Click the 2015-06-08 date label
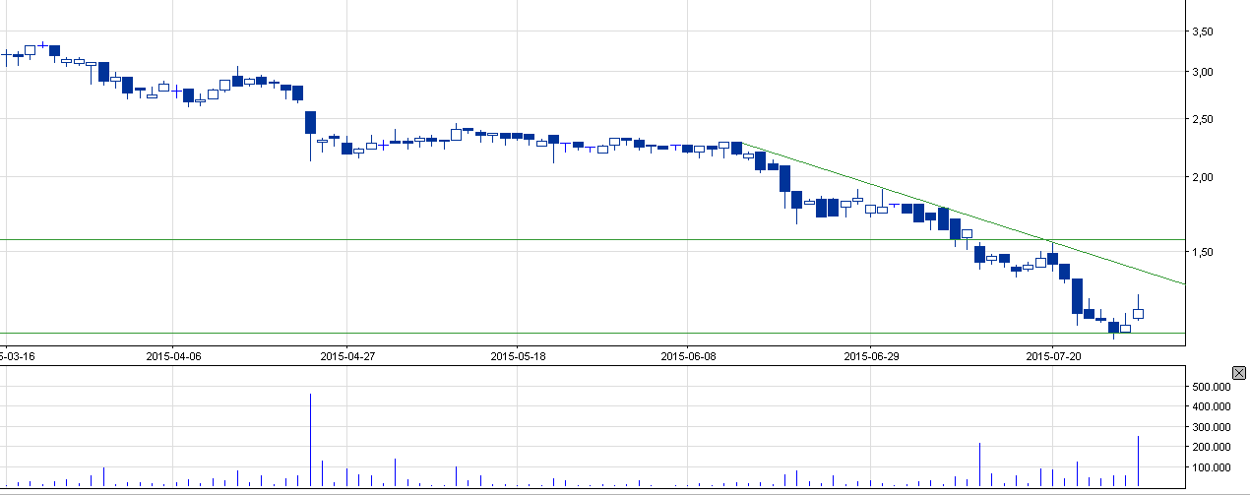 (688, 356)
